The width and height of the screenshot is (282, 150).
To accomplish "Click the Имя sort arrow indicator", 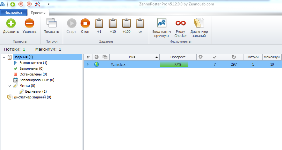I will (156, 57).
